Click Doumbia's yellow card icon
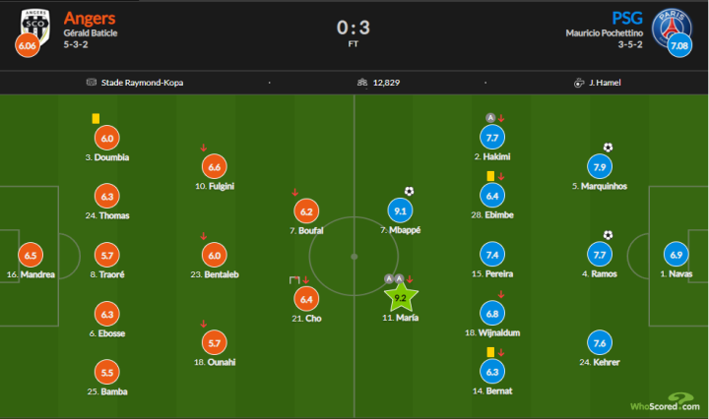Screen dimensions: 709x419 96,118
